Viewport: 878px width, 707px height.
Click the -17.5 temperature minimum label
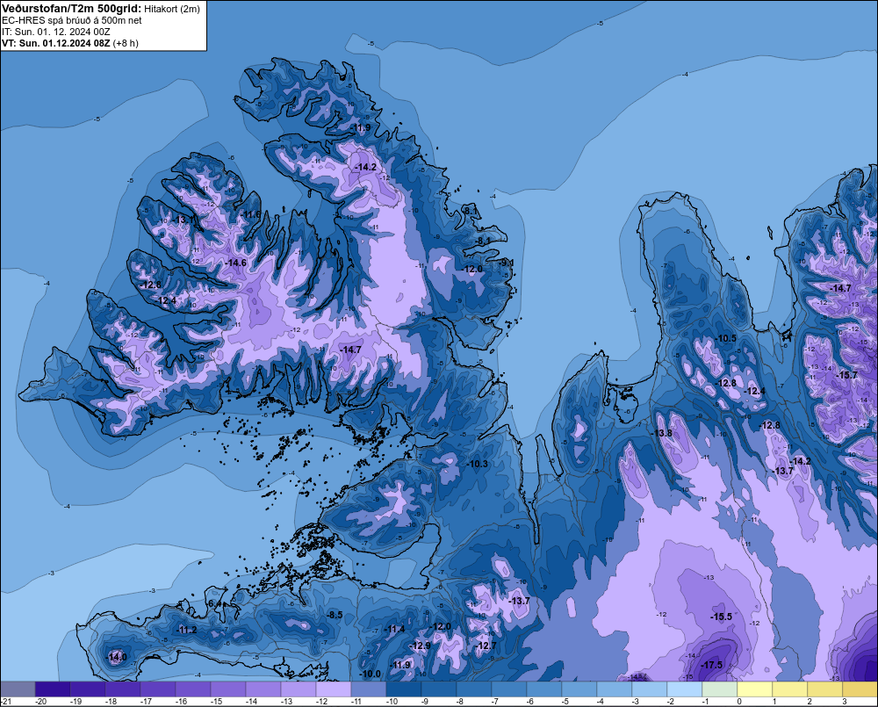click(711, 665)
